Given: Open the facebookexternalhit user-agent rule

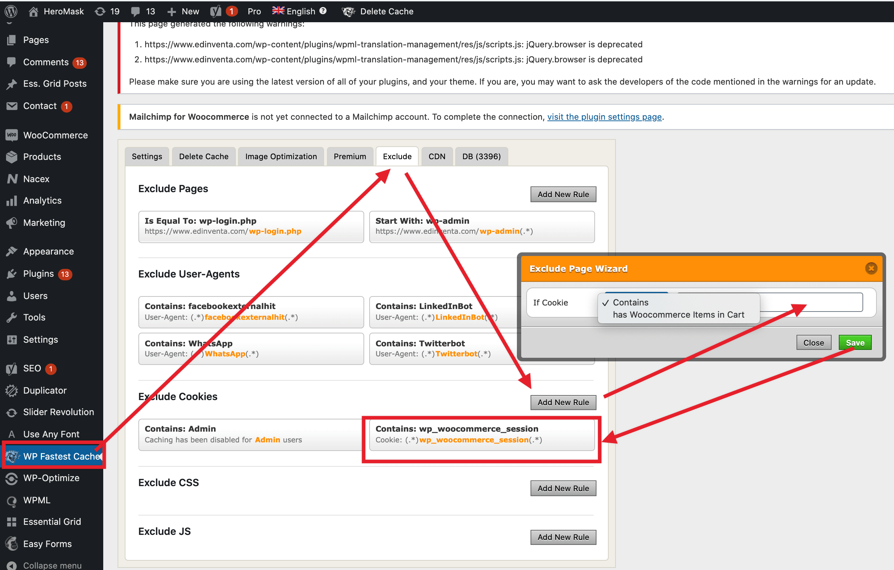Looking at the screenshot, I should coord(251,312).
